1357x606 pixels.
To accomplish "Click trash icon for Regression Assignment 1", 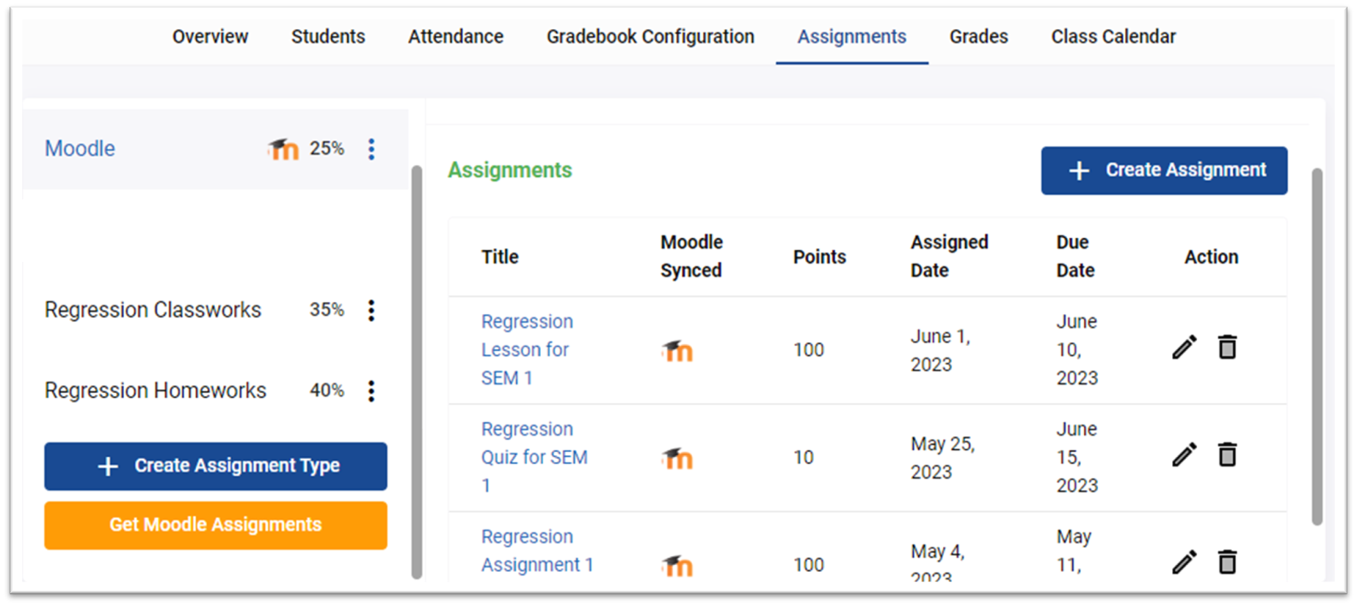I will point(1227,562).
